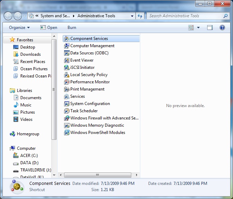Select the Data Sources (ODBC) icon

click(x=67, y=53)
